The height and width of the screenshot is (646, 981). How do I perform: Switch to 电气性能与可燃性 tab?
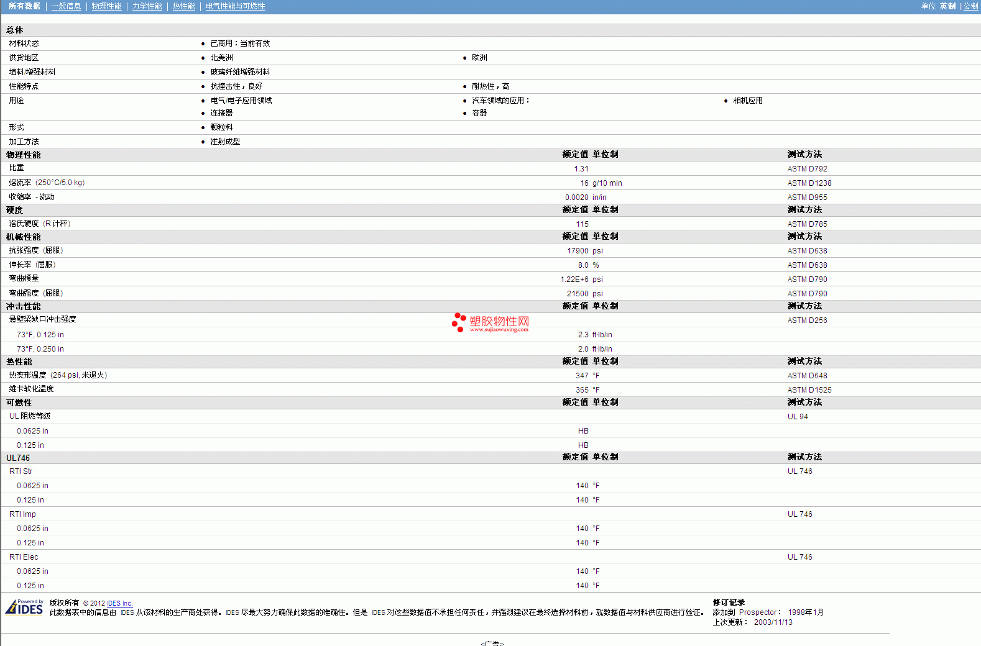click(x=235, y=6)
